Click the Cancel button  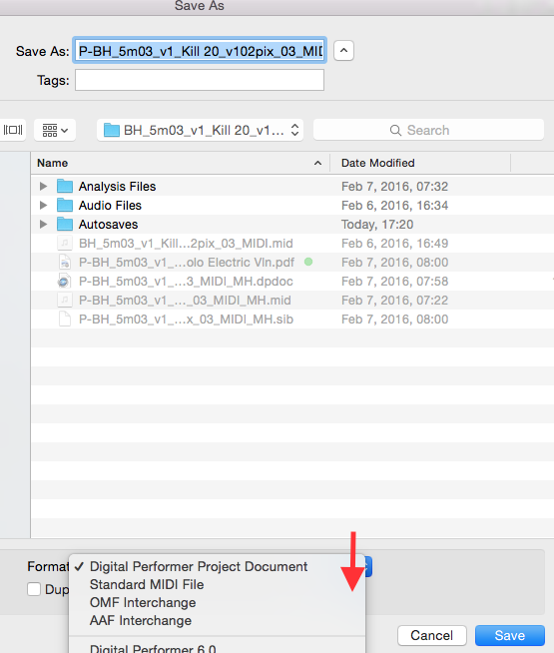point(431,635)
